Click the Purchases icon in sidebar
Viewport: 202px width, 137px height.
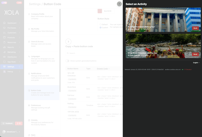point(5,28)
